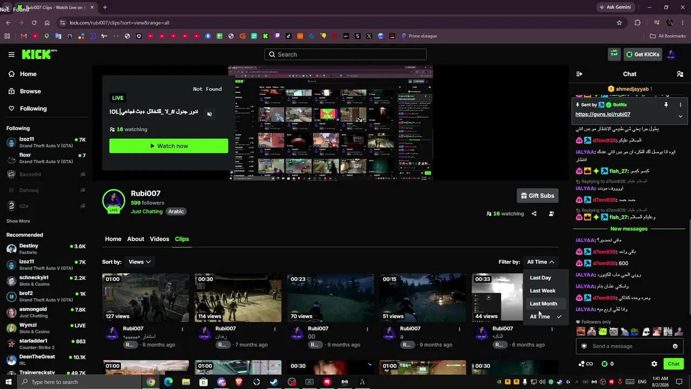Switch to the About tab
The width and height of the screenshot is (691, 389).
tap(136, 239)
